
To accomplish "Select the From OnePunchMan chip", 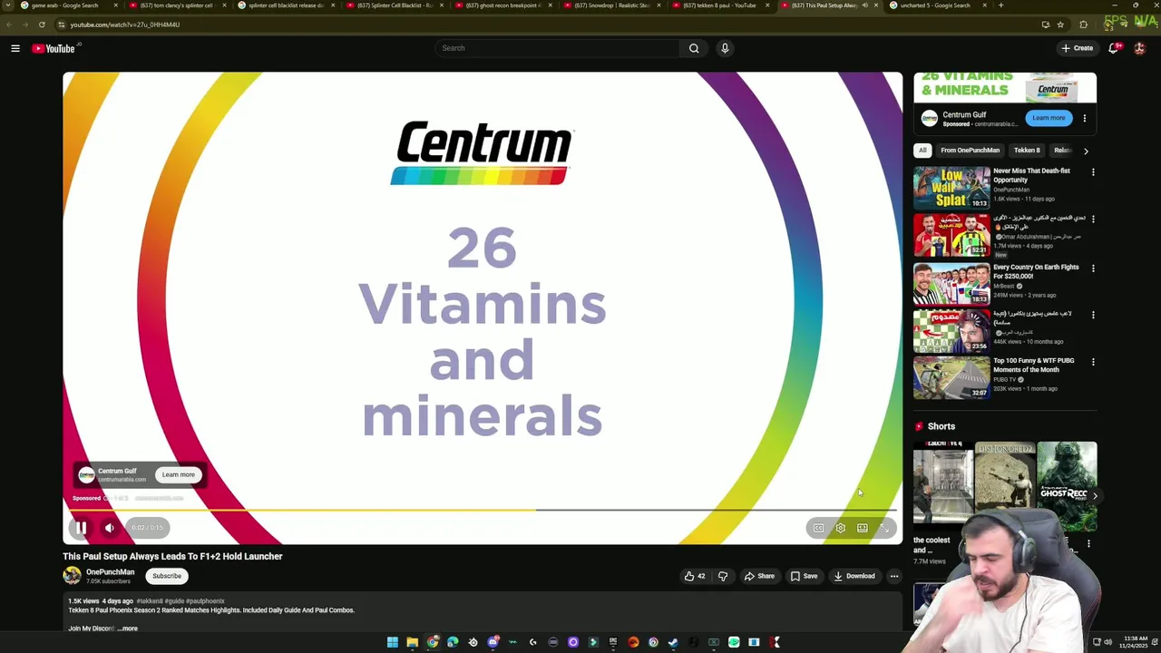I will coord(970,151).
